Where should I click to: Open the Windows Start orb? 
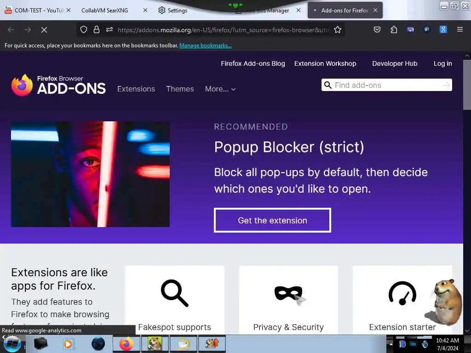click(11, 344)
